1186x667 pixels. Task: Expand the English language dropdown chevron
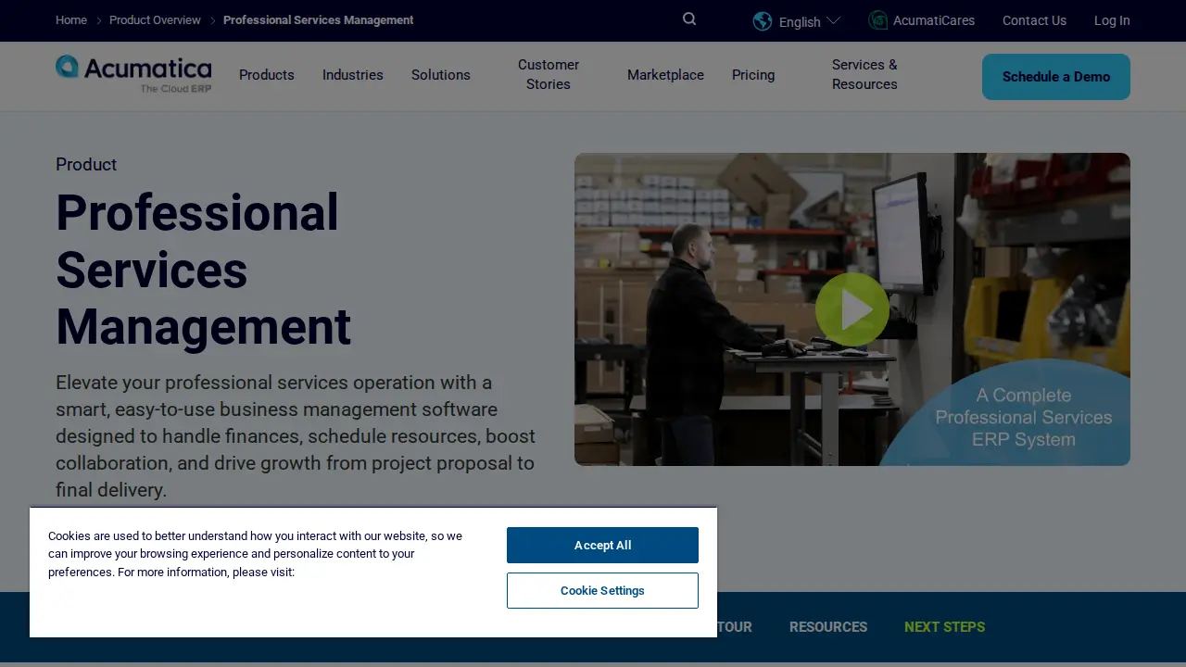point(833,20)
